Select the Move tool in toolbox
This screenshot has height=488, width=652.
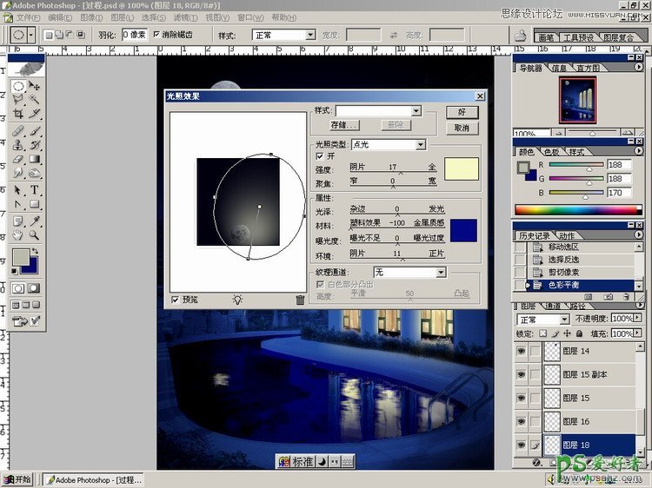pyautogui.click(x=35, y=87)
